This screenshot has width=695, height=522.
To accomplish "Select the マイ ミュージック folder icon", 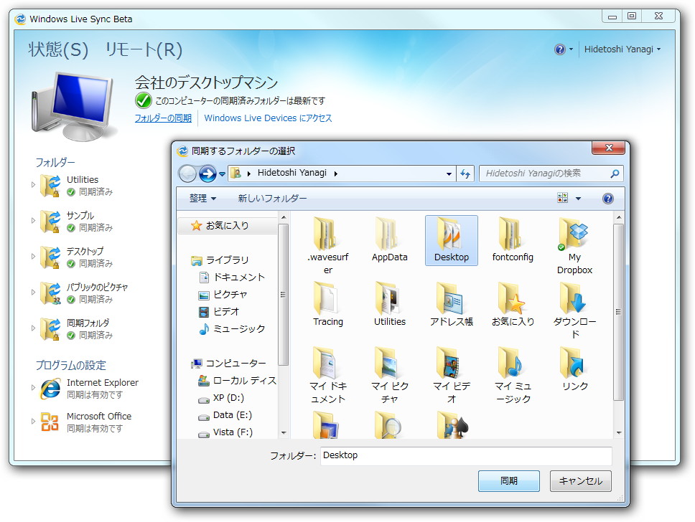I will (x=512, y=363).
